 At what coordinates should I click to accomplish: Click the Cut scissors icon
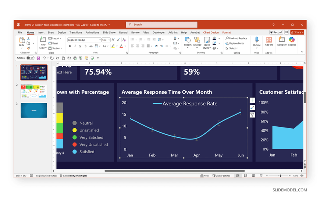(x=28, y=38)
